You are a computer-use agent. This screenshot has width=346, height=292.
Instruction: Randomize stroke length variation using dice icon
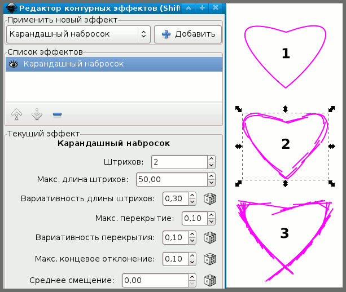click(210, 199)
